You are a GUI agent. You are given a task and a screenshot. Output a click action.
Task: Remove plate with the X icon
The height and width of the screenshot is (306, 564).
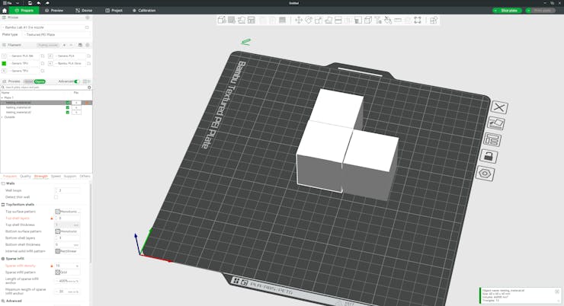tap(499, 107)
